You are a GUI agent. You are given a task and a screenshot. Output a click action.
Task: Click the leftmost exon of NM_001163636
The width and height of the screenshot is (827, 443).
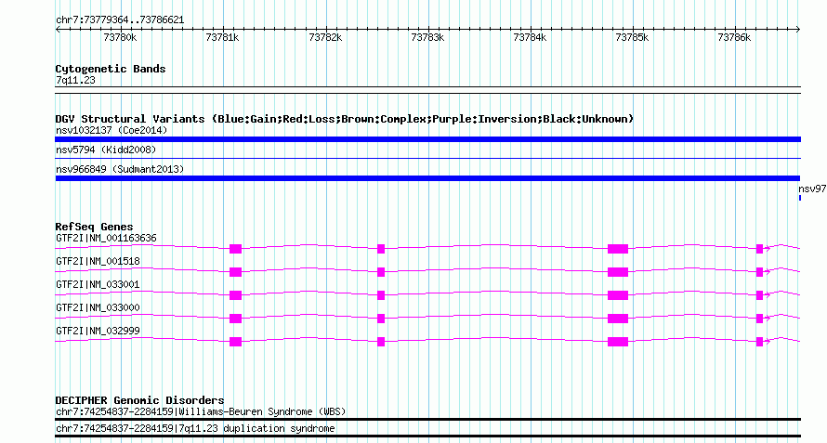pos(235,249)
